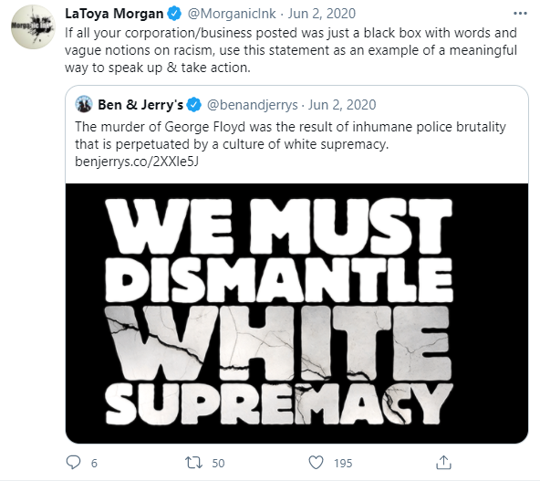Open the benjerrys.co/2XXIe5J link
Viewport: 540px width, 481px height.
[137, 162]
